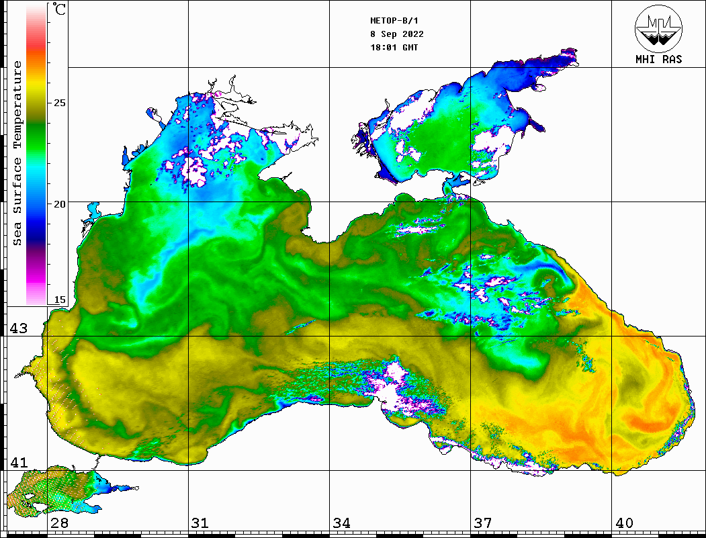Click the "18:01 GMT" time text
The width and height of the screenshot is (706, 538).
(394, 47)
